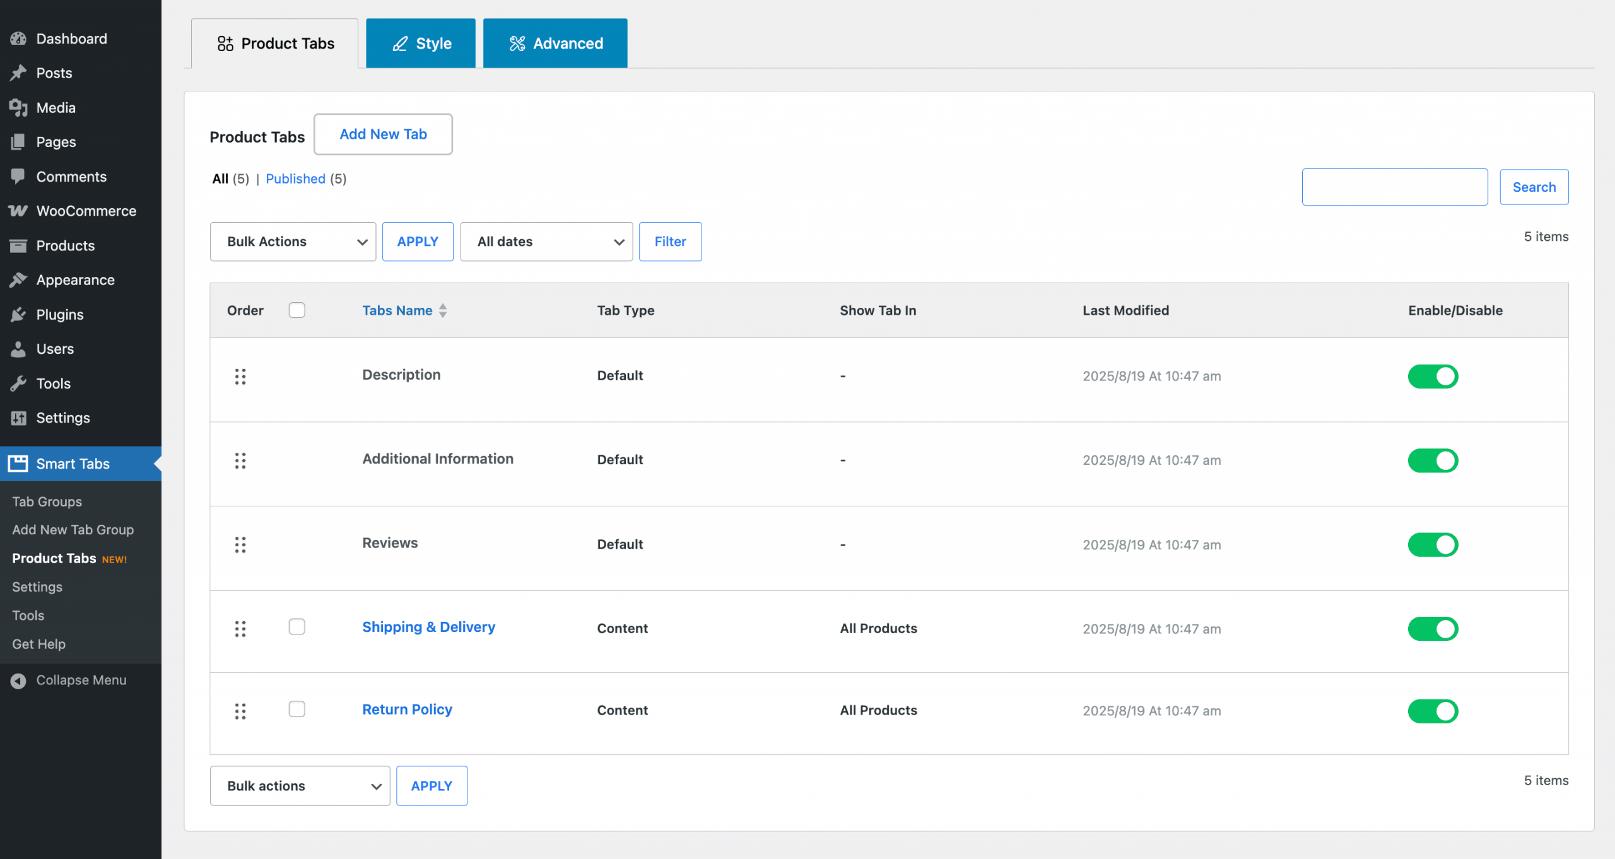Click the Product Tabs grid icon in the top tab
The height and width of the screenshot is (859, 1615).
(225, 44)
